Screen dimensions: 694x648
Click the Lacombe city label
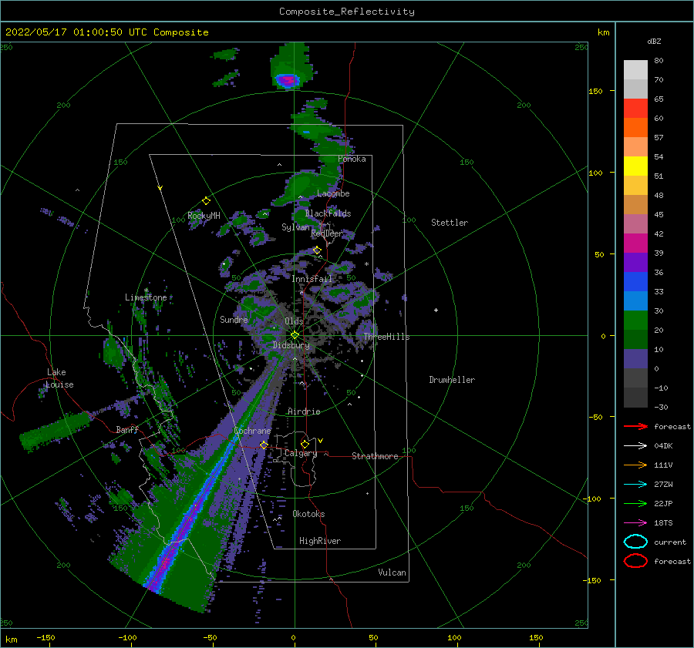click(333, 193)
